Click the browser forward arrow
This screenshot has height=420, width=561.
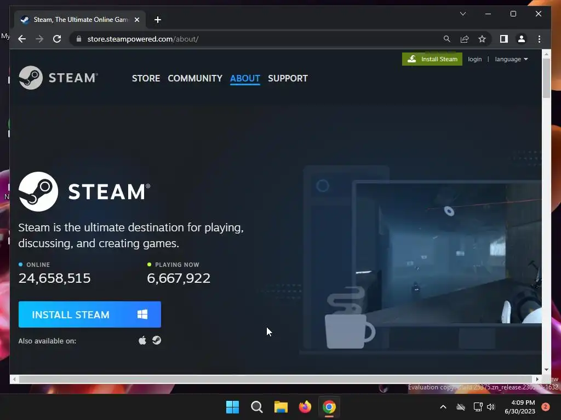click(x=39, y=39)
